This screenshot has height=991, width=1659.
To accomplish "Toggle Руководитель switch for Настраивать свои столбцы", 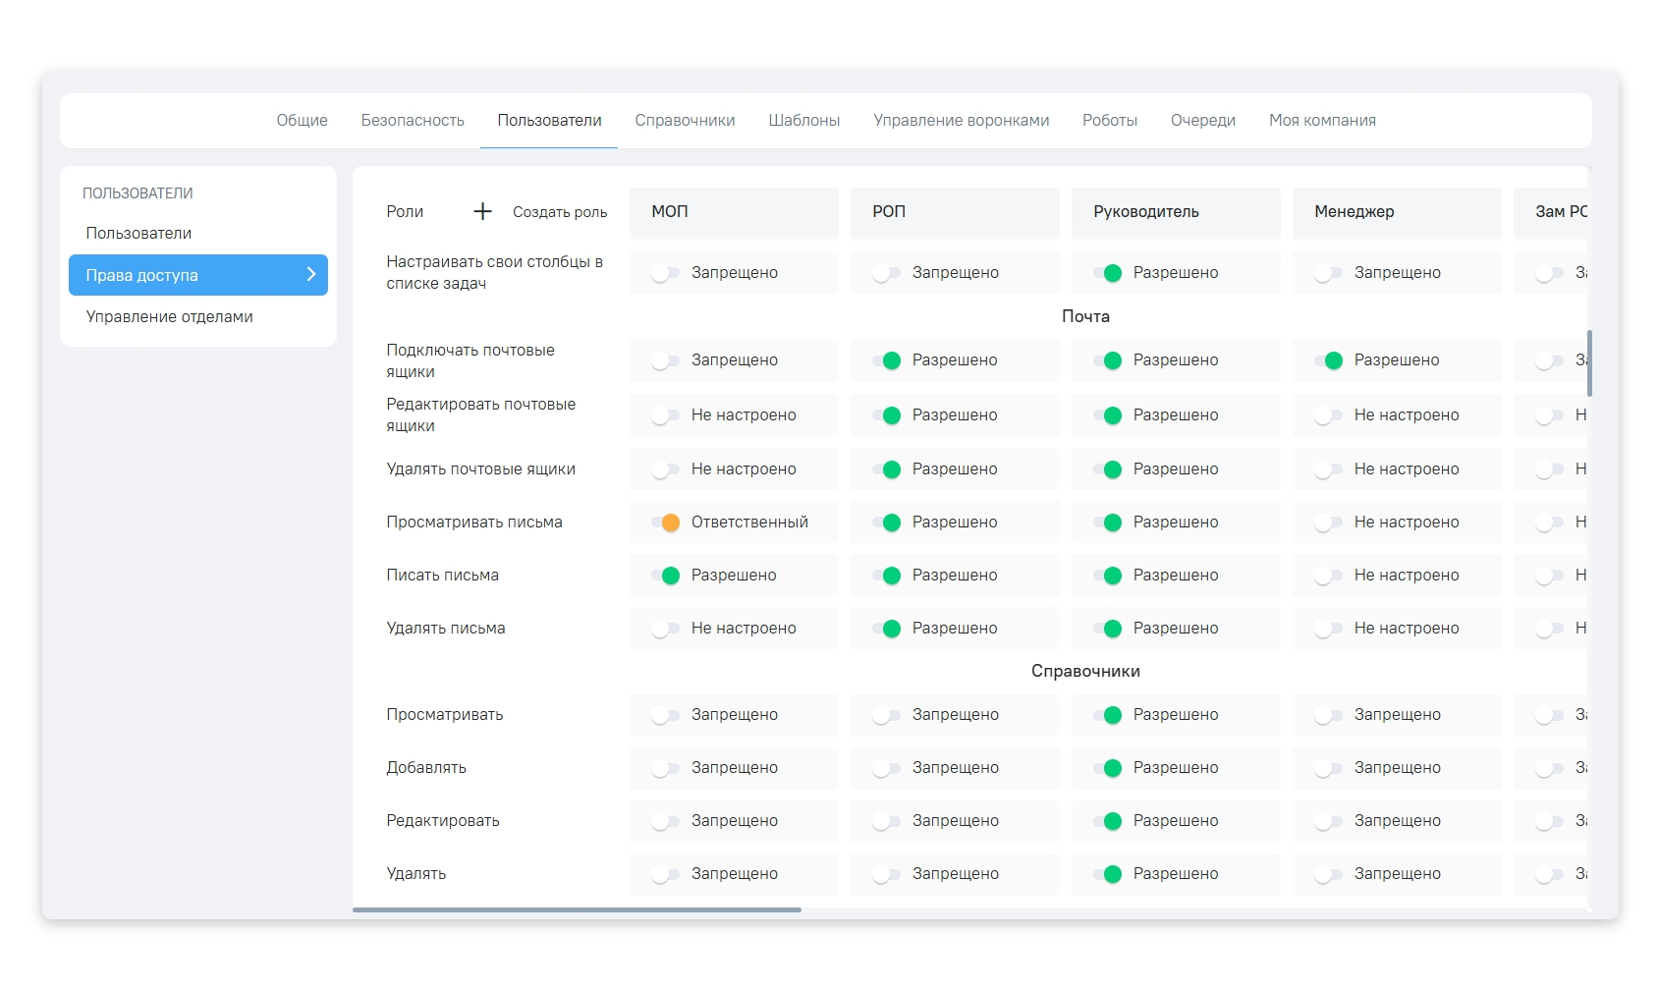I will [1108, 273].
